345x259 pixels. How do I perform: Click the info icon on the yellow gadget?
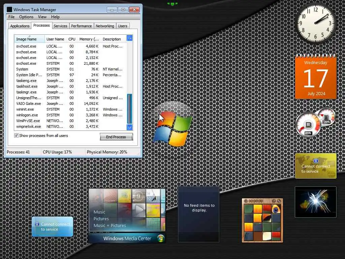[316, 161]
